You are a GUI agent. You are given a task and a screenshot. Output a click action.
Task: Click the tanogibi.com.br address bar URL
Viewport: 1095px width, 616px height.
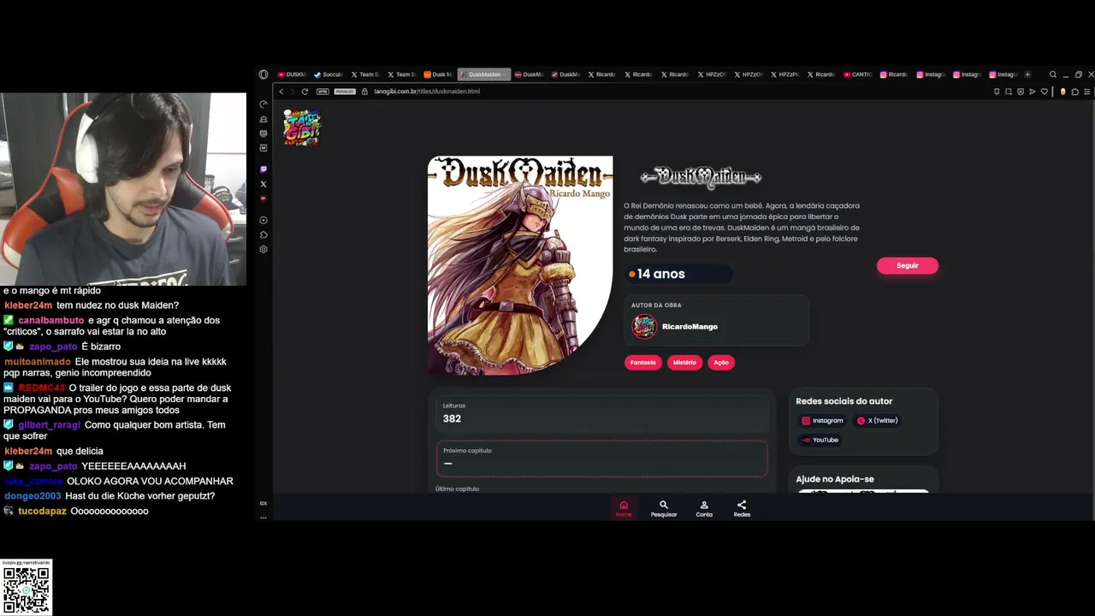point(427,92)
